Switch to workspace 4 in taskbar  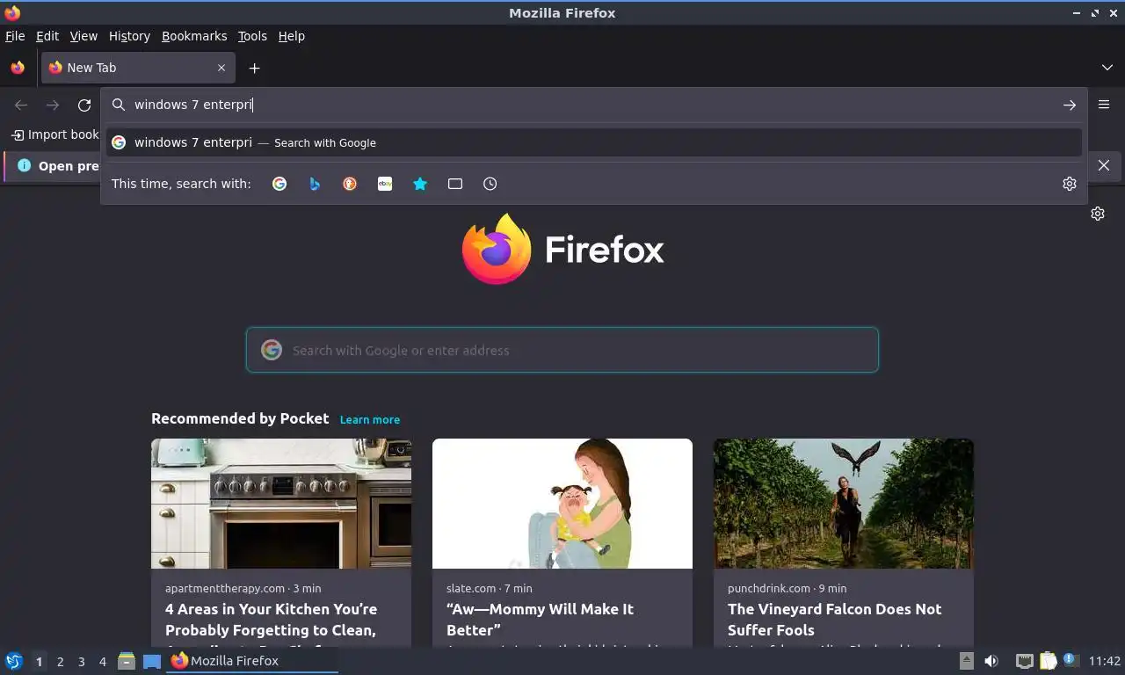(x=103, y=662)
